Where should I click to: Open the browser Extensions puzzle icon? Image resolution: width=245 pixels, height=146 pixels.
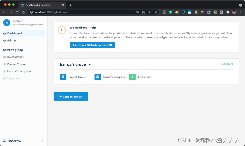[x=228, y=12]
